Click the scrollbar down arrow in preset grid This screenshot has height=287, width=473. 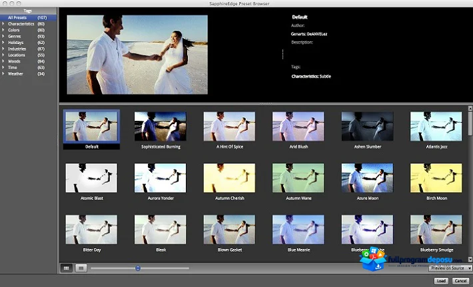(x=470, y=259)
